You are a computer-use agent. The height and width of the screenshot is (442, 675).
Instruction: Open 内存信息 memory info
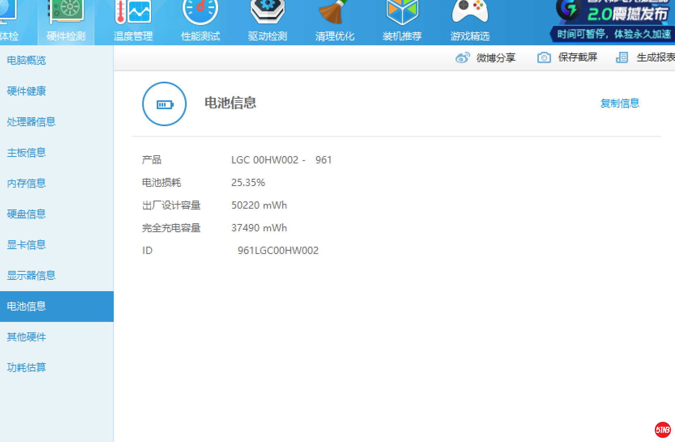tap(57, 183)
